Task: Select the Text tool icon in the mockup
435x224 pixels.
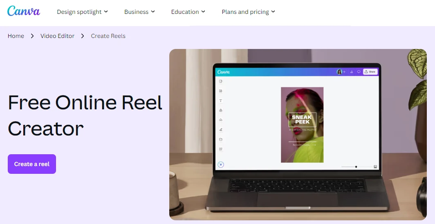Action: point(220,100)
